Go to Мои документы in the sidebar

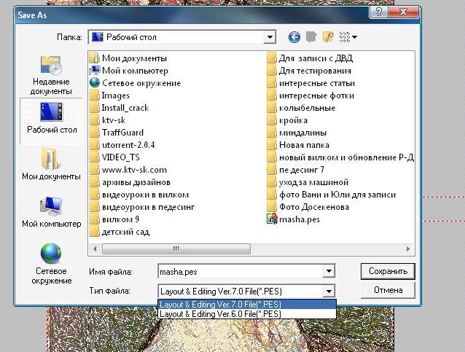tap(51, 164)
